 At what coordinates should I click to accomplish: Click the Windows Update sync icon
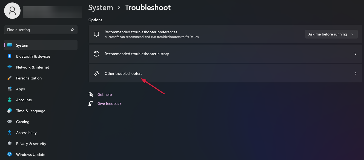pyautogui.click(x=10, y=155)
